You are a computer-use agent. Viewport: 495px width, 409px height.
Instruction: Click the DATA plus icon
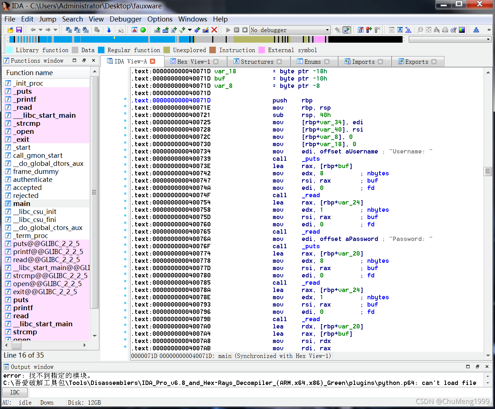pos(166,30)
